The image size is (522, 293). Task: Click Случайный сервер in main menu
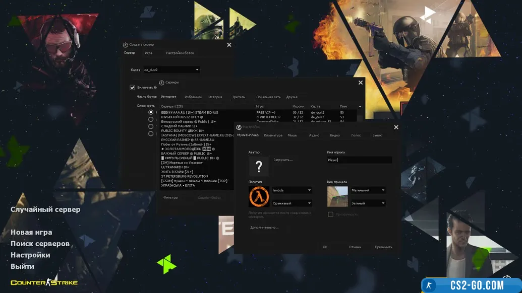pos(45,209)
